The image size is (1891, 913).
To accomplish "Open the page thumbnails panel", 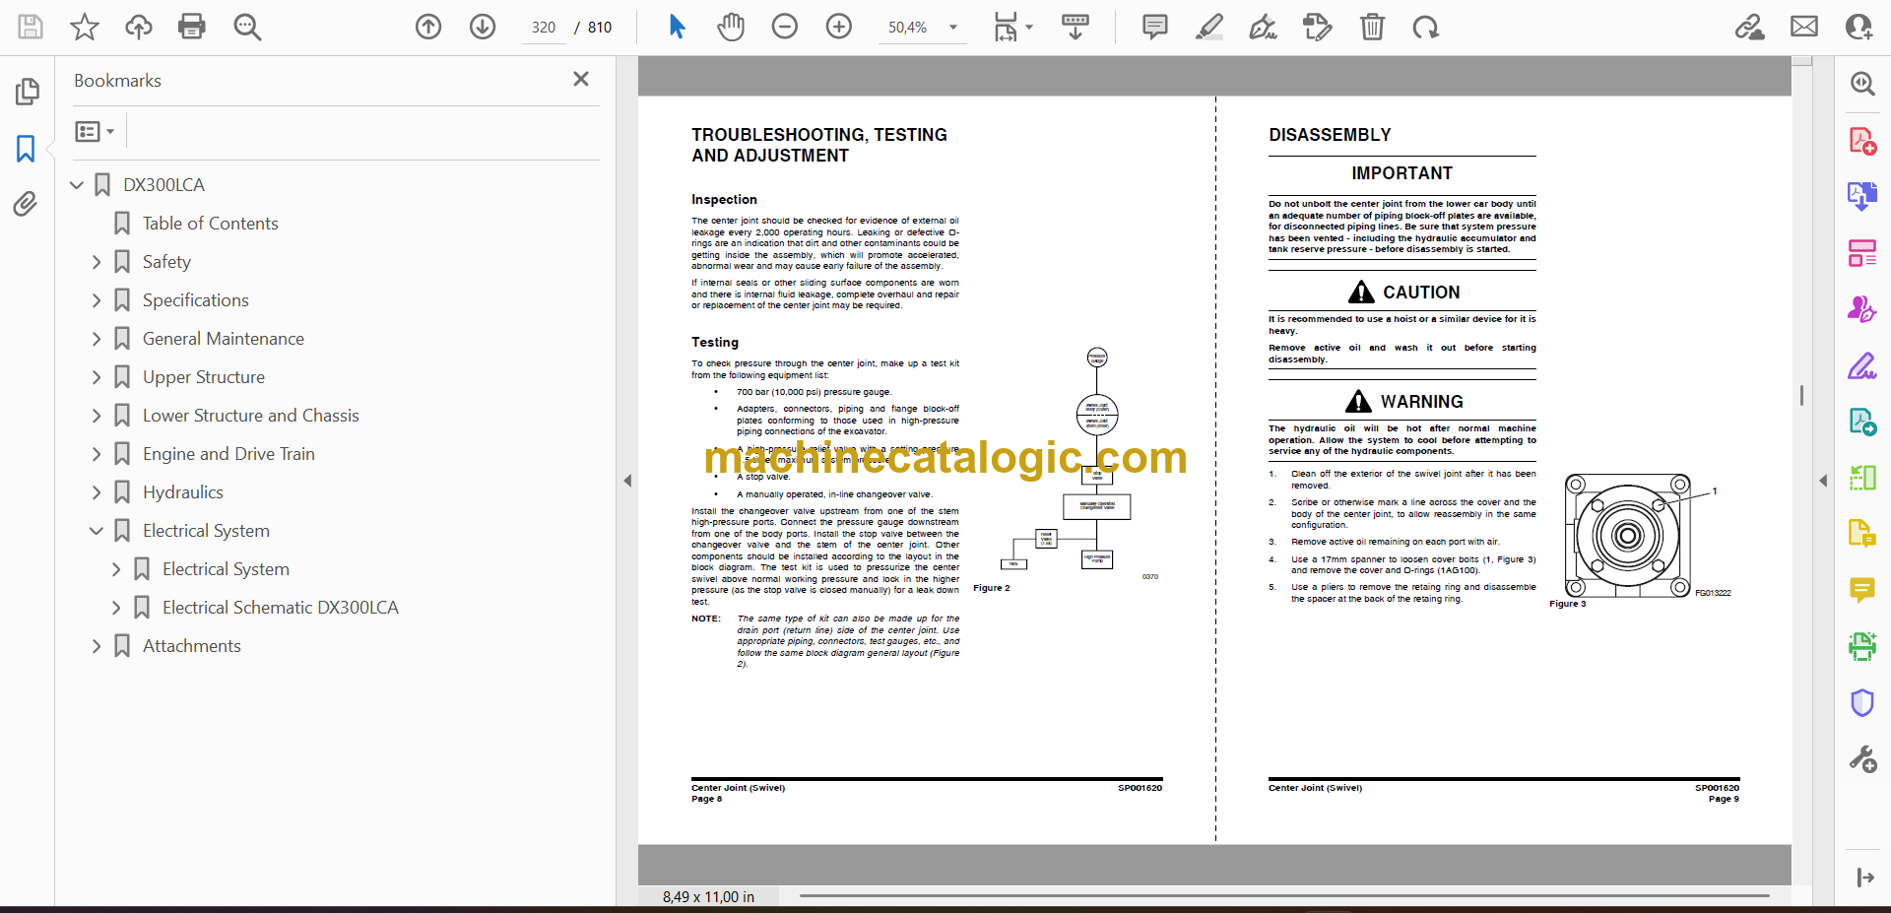I will (x=27, y=92).
